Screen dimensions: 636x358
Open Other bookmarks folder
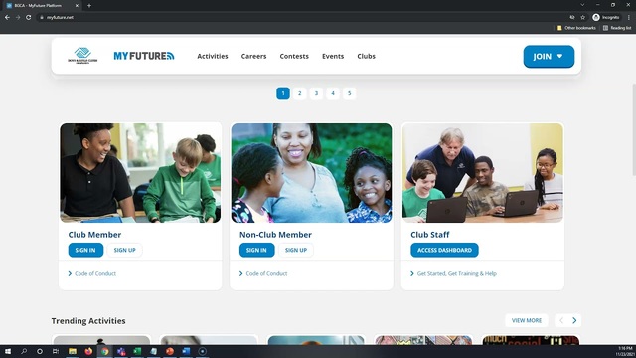[x=576, y=28]
